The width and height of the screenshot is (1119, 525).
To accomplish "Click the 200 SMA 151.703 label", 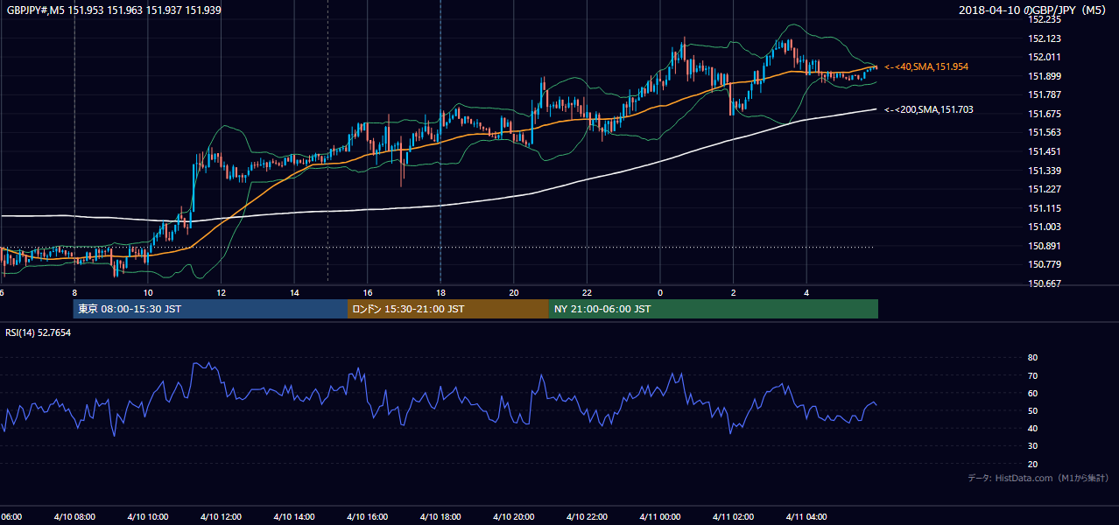I will 928,109.
